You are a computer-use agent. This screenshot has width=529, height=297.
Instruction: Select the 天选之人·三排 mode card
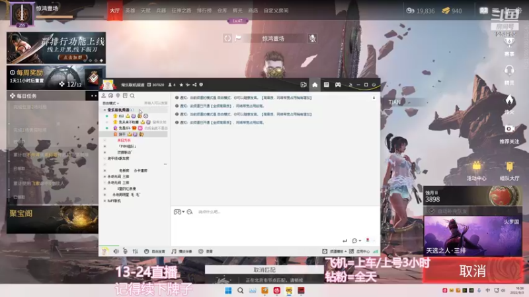473,236
